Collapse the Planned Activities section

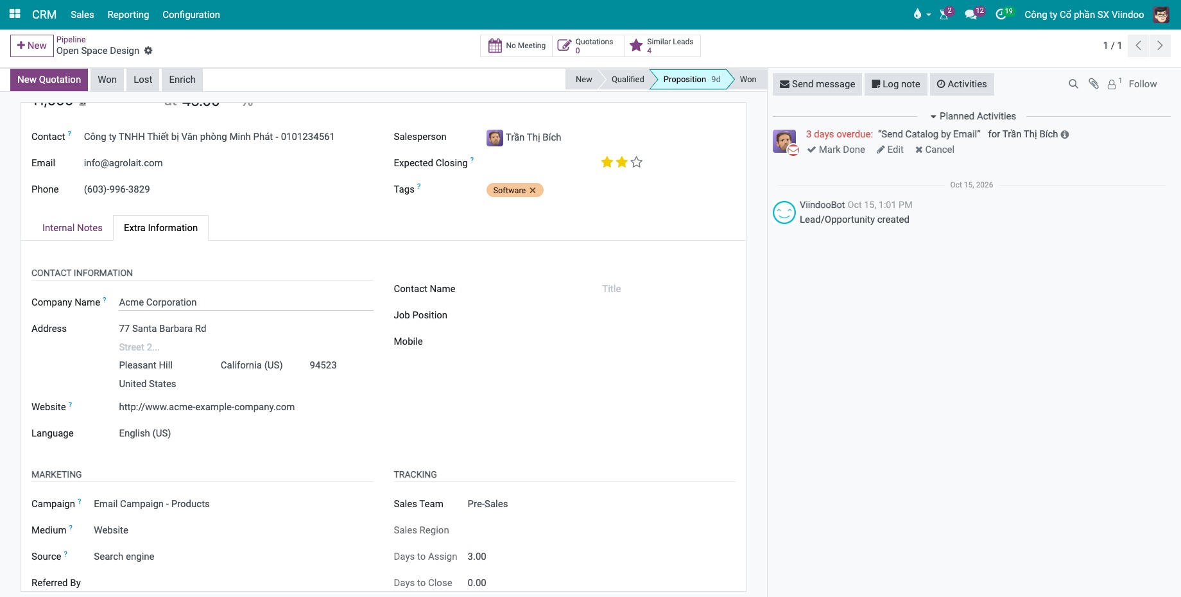(x=973, y=116)
